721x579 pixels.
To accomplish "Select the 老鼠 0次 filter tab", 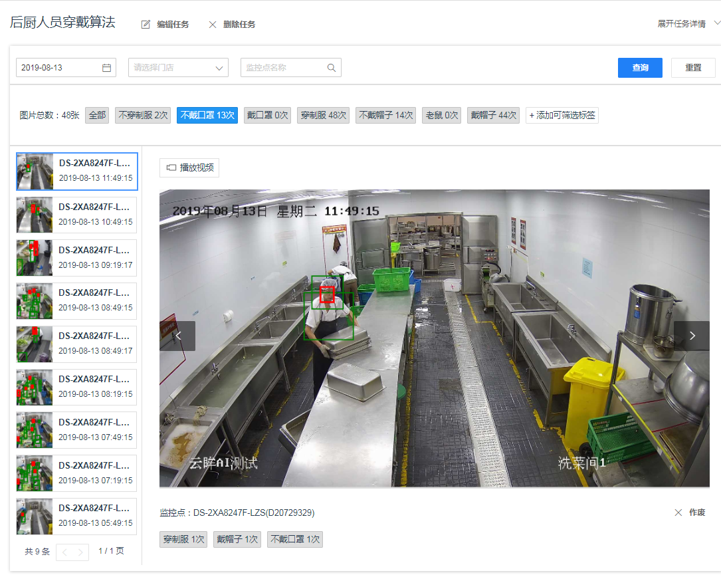I will (441, 114).
